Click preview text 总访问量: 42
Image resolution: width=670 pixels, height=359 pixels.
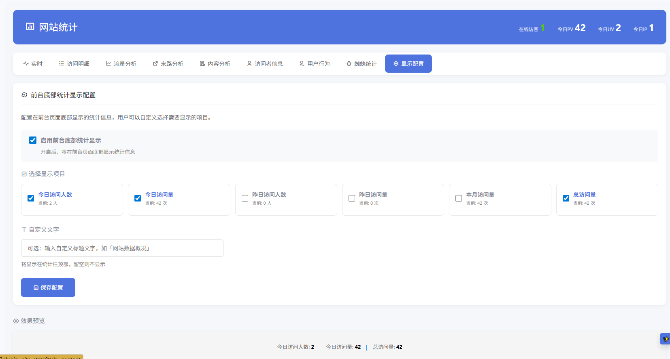387,347
